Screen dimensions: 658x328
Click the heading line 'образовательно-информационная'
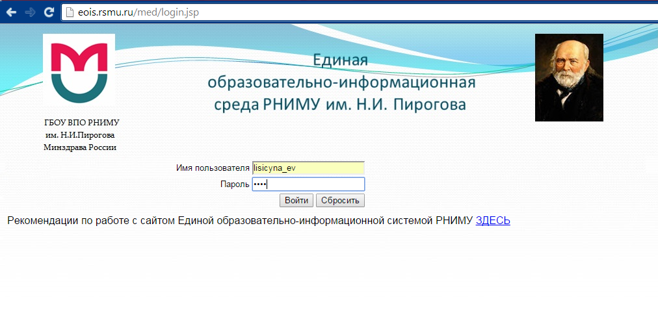pyautogui.click(x=341, y=82)
